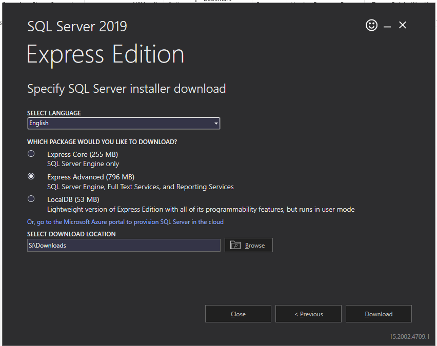
Task: Choose the Express Advanced radio option
Action: (x=31, y=176)
